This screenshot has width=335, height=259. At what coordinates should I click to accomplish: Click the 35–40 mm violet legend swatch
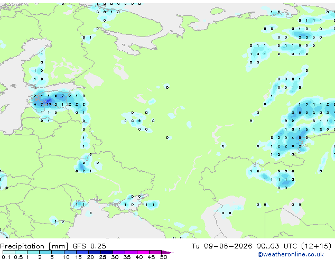(131, 252)
